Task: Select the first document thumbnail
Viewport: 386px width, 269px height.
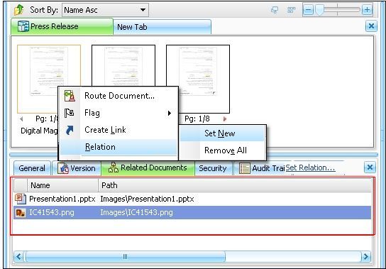Action: click(49, 79)
